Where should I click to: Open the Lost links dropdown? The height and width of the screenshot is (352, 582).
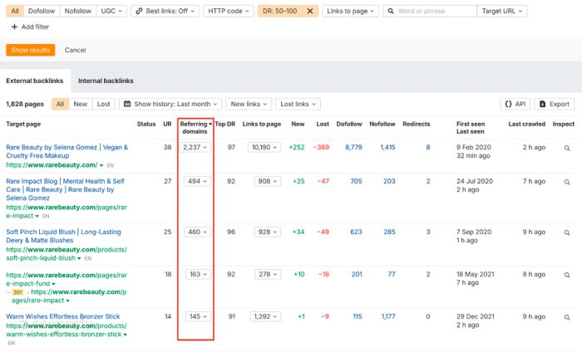[298, 104]
